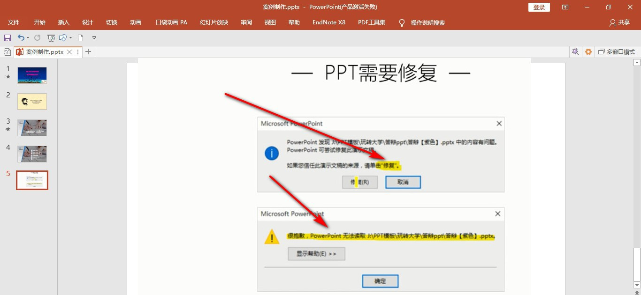The height and width of the screenshot is (295, 641).
Task: Open the purple magic wand plugin icon
Action: click(575, 52)
